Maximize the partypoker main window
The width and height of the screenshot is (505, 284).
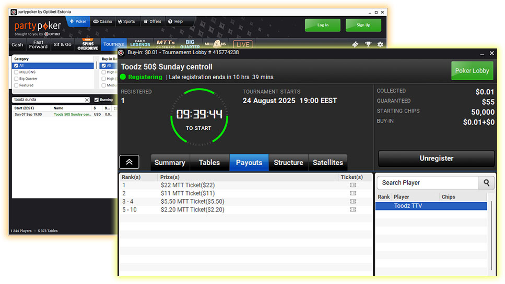pos(376,13)
